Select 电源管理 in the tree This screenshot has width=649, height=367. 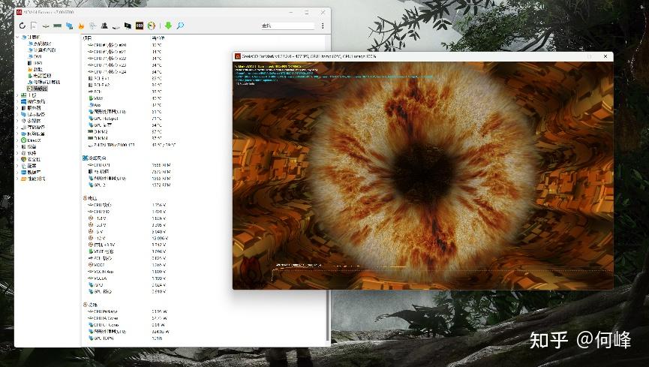coord(42,76)
